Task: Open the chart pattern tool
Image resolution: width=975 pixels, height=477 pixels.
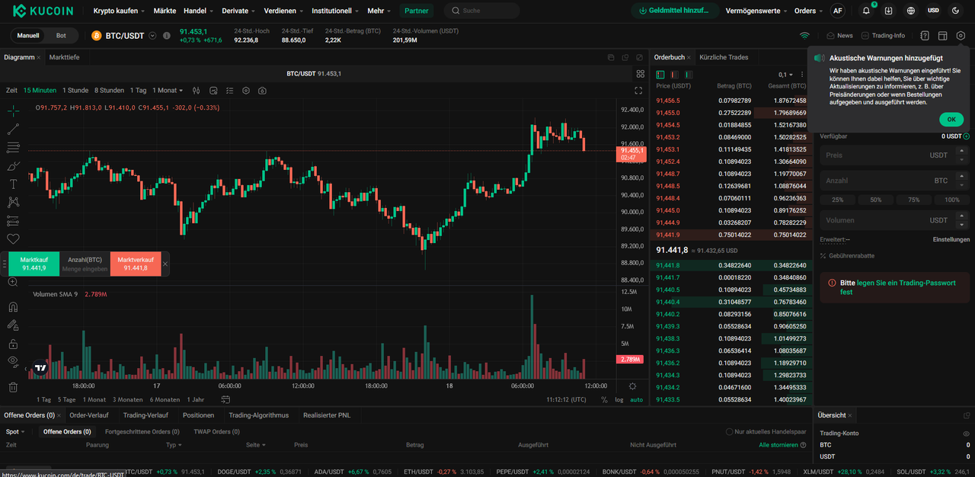Action: tap(13, 202)
